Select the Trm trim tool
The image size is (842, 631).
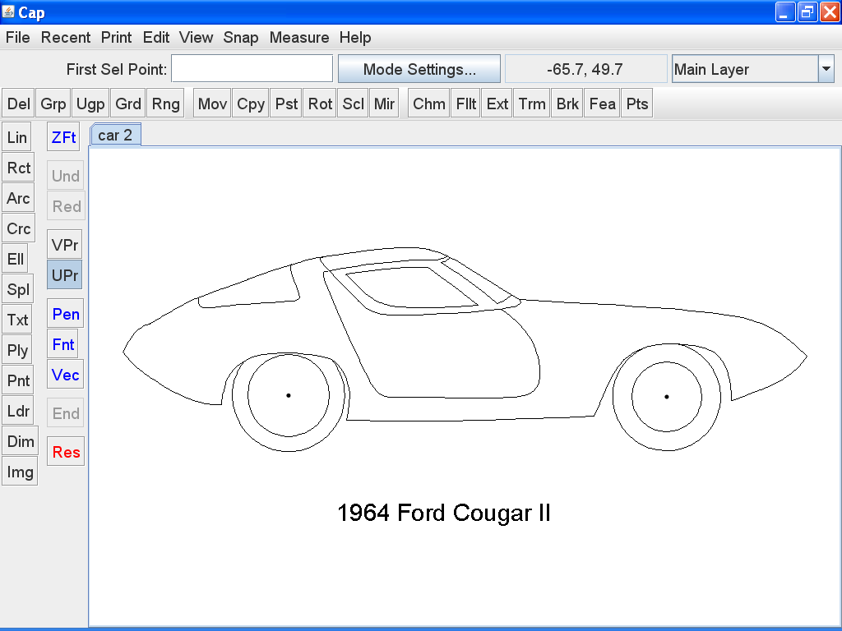531,103
